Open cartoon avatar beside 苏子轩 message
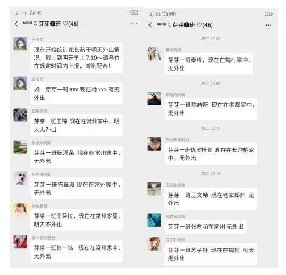The width and height of the screenshot is (286, 275). [x=155, y=244]
